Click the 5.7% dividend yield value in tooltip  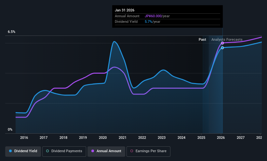click(148, 22)
